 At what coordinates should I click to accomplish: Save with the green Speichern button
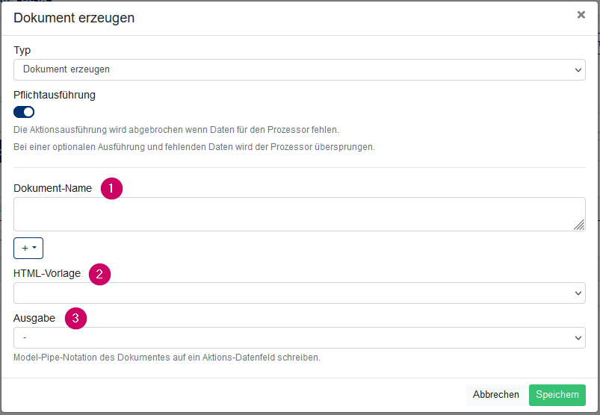tap(557, 395)
